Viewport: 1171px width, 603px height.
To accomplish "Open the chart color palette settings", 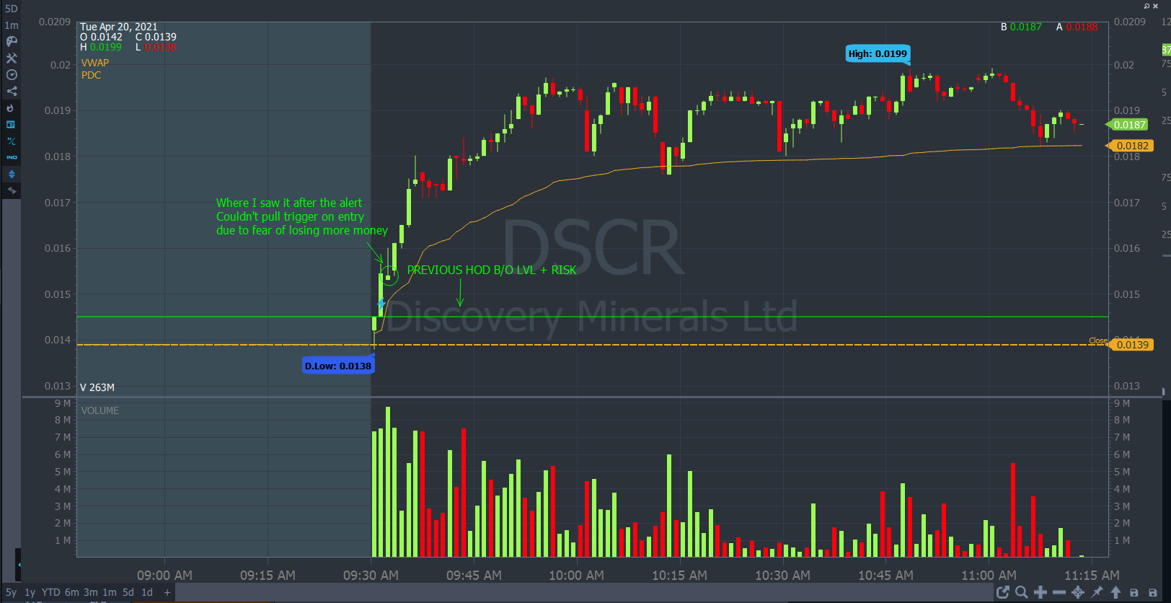I will pos(11,42).
